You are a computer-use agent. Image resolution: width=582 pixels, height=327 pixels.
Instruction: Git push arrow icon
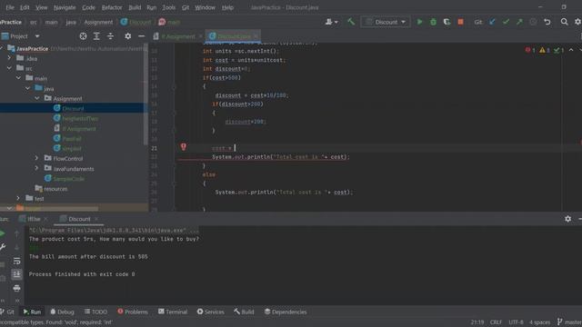click(x=519, y=22)
